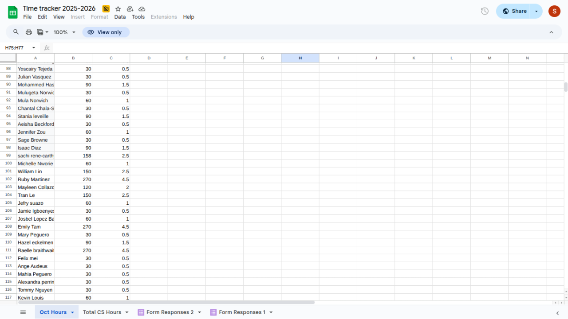Screen dimensions: 568x319
Task: Click the cell containing Ruby Martinez
Action: tap(35, 179)
